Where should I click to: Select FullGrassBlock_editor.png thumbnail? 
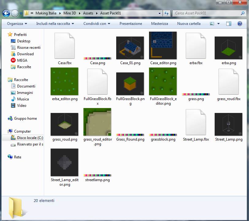[x=163, y=81]
